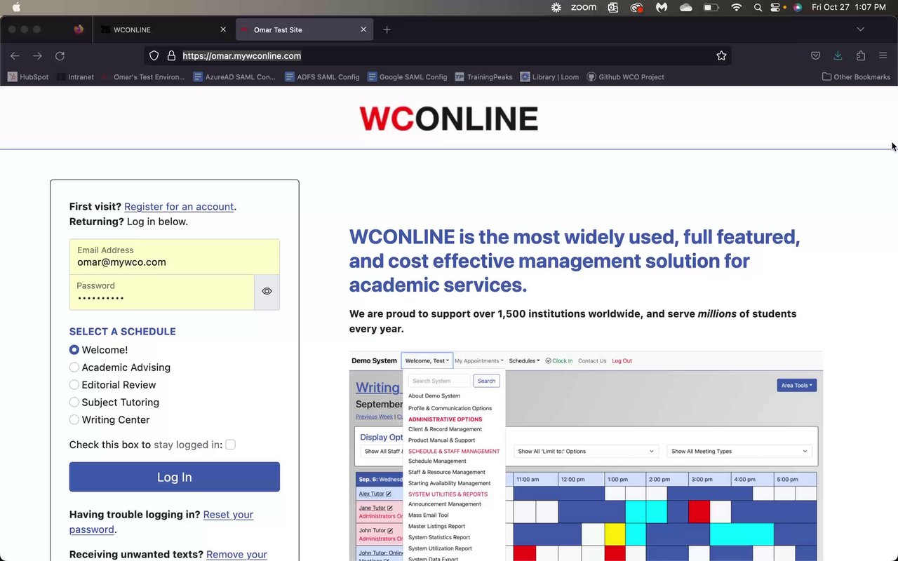
Task: Click the demo system screenshot image
Action: tap(586, 456)
